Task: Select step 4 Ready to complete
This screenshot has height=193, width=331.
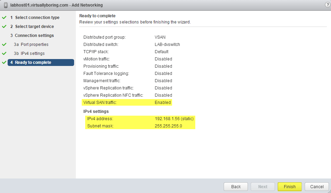Action: (x=41, y=62)
